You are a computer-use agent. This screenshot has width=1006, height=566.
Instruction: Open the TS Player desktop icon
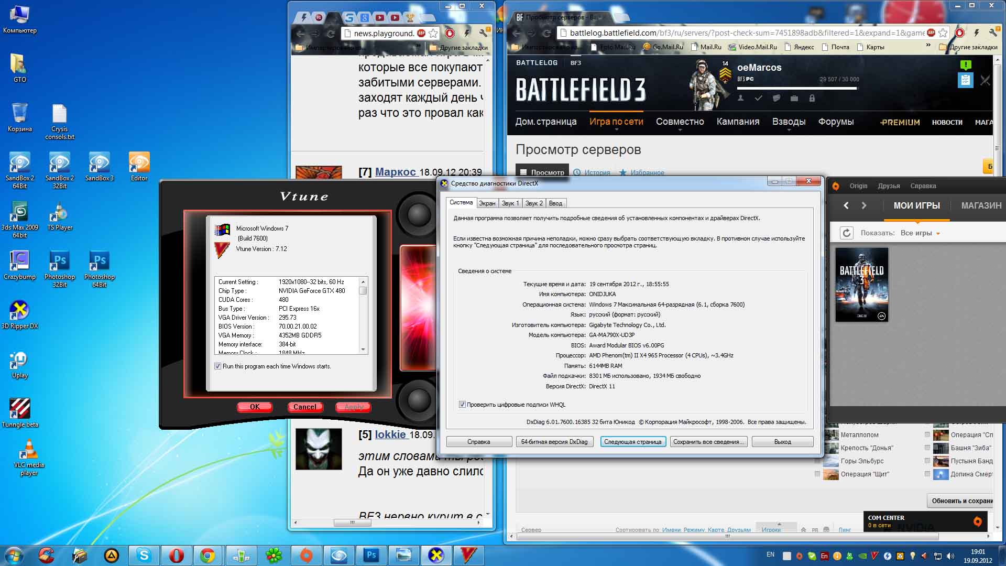click(x=60, y=216)
